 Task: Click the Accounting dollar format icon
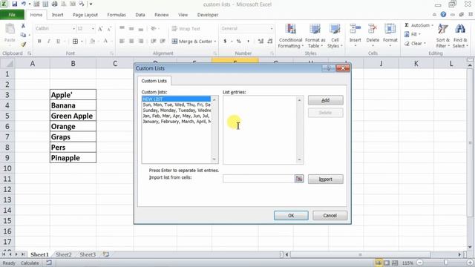pyautogui.click(x=225, y=42)
